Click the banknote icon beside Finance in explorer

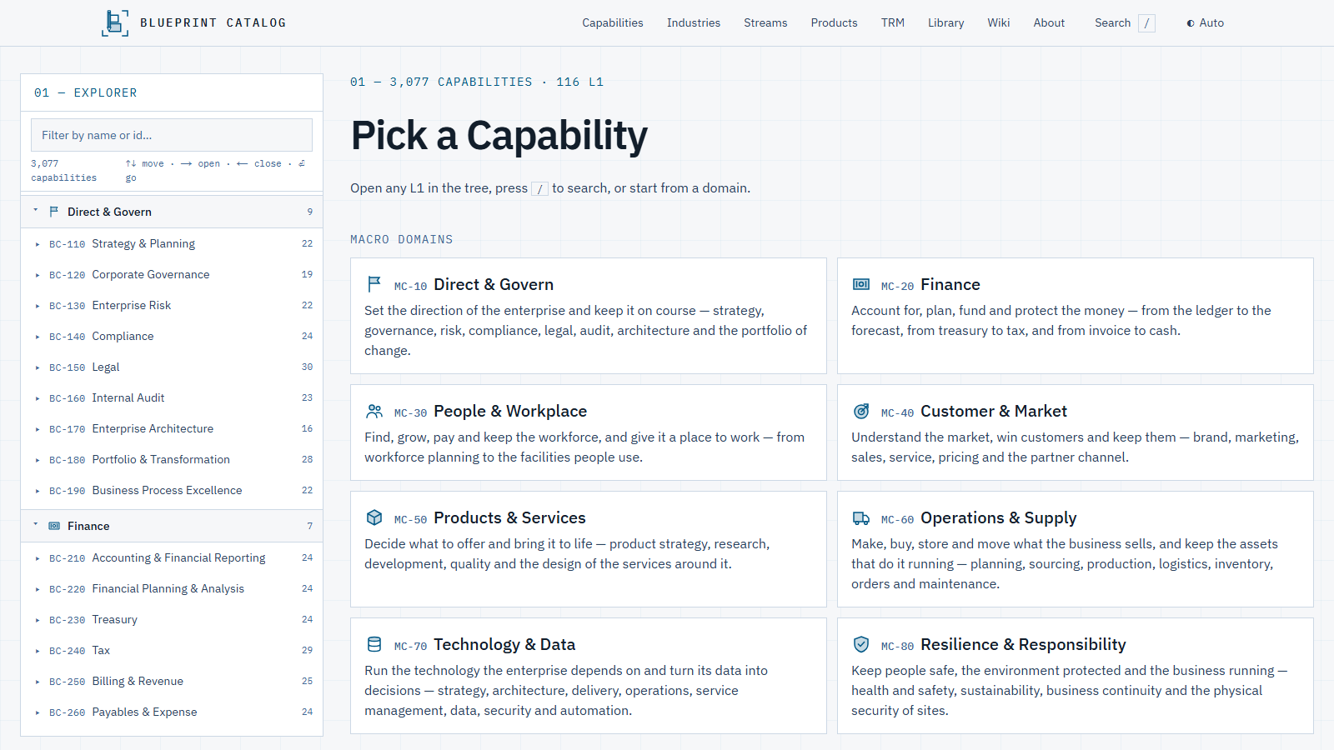point(54,526)
